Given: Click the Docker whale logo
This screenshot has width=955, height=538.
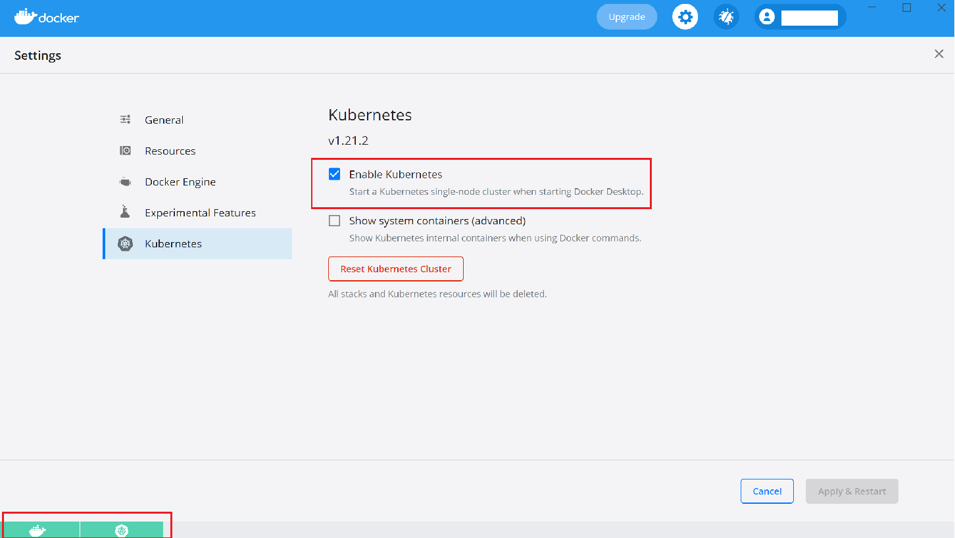Looking at the screenshot, I should coord(47,17).
